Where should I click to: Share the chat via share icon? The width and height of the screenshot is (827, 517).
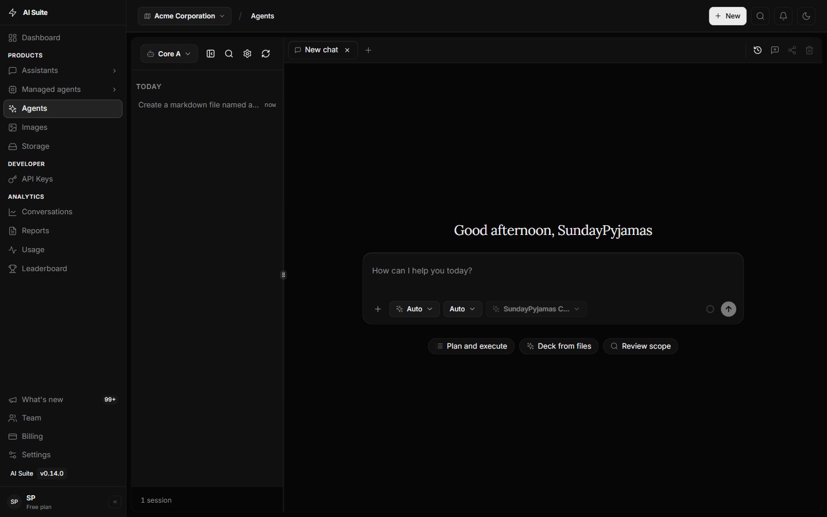coord(792,50)
